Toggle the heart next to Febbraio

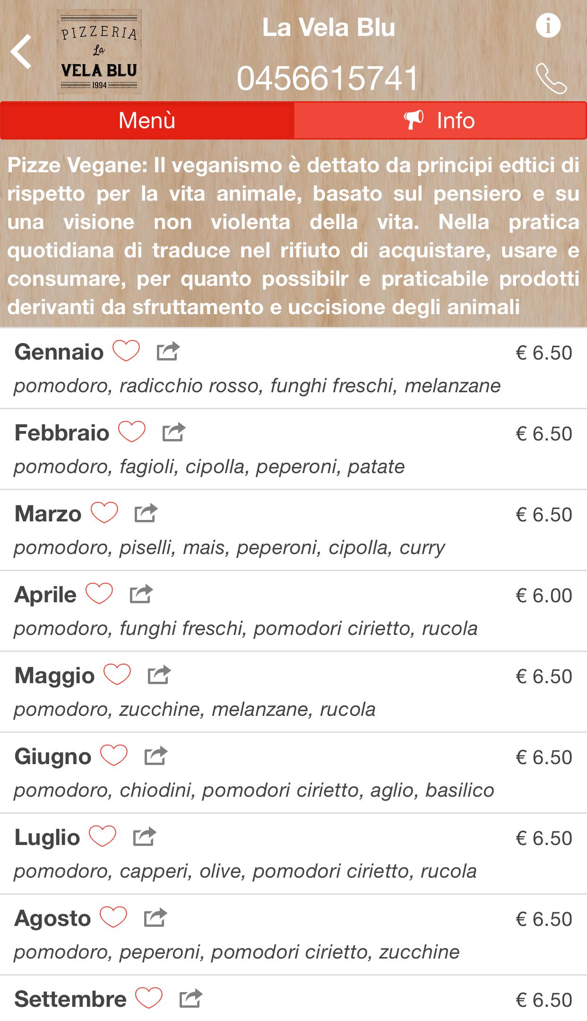[132, 432]
